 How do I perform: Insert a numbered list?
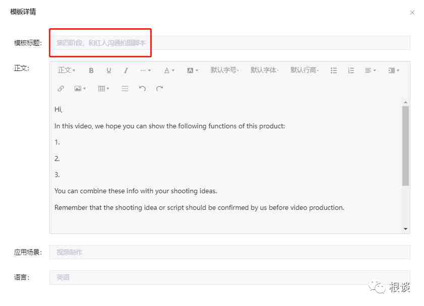click(351, 70)
